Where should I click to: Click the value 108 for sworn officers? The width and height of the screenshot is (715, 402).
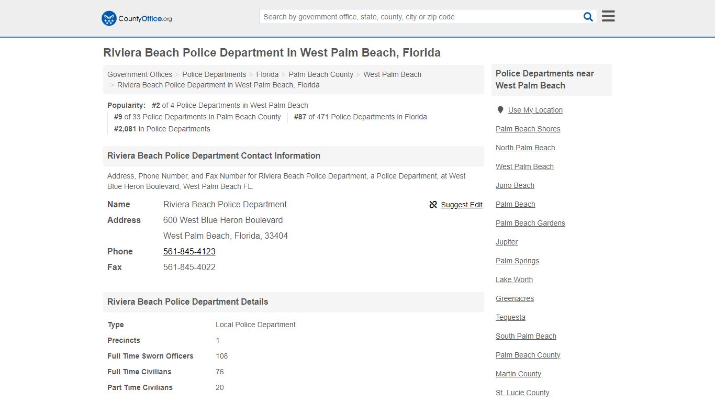[x=221, y=356]
